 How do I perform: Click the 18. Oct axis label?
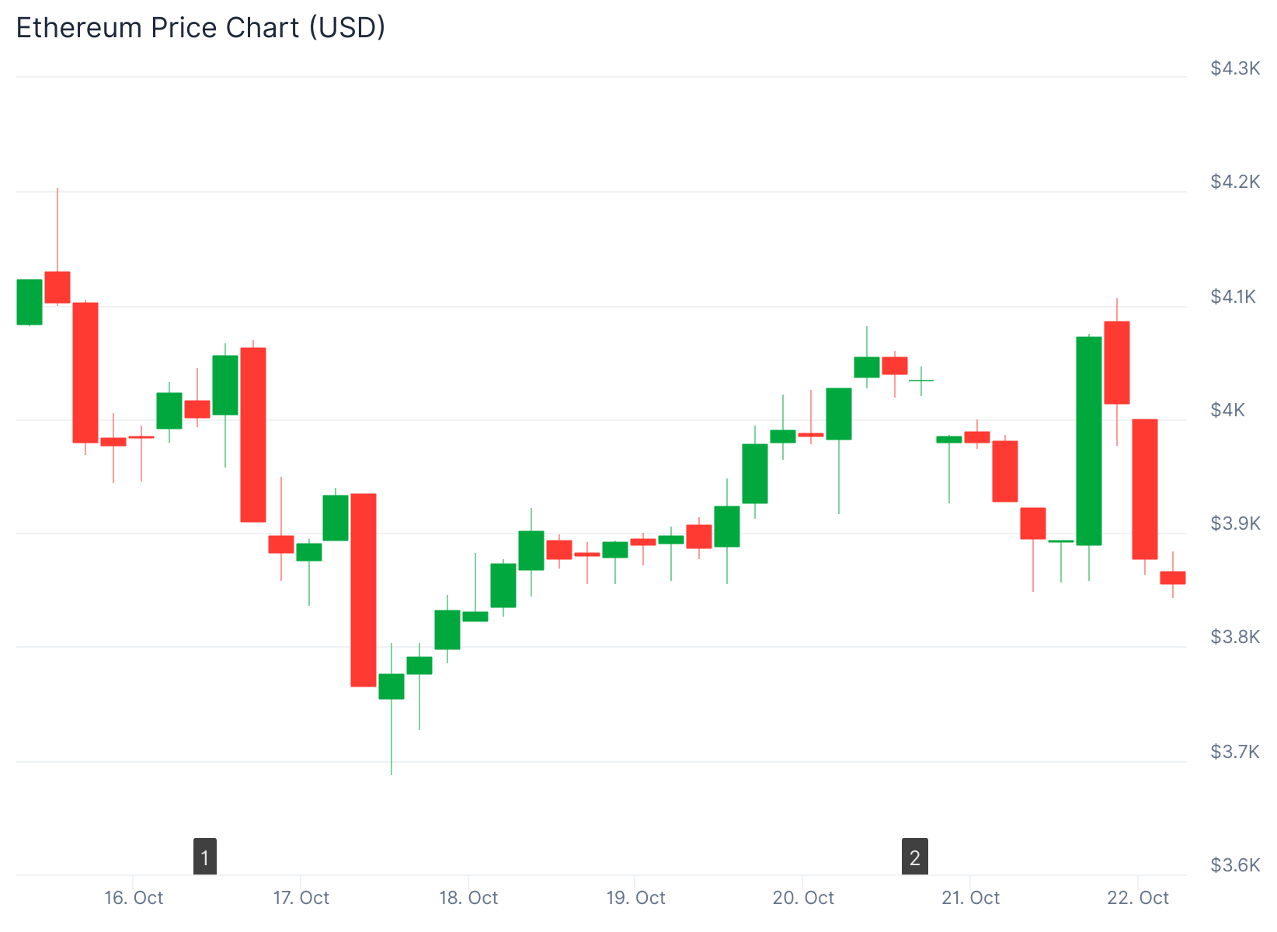pyautogui.click(x=468, y=898)
